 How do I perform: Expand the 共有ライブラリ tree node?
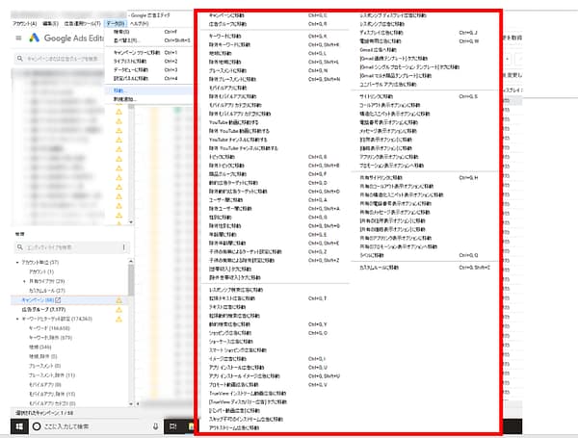[x=23, y=281]
